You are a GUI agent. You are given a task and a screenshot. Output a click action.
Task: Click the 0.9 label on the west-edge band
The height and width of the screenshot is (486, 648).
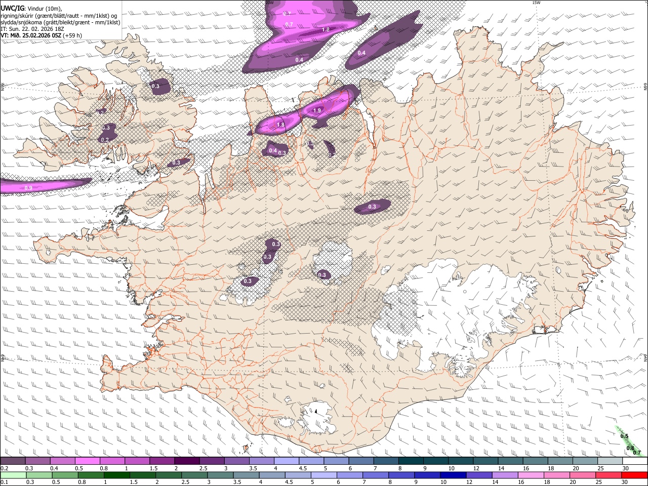[28, 188]
